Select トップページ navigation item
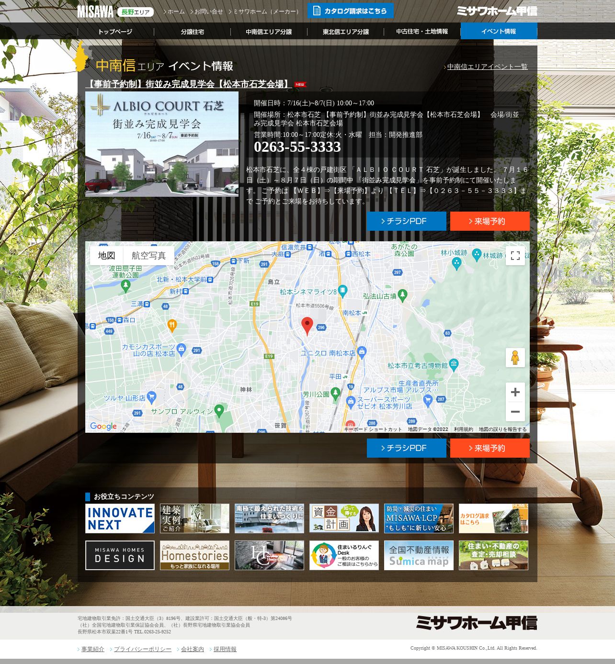Image resolution: width=615 pixels, height=664 pixels. point(115,32)
